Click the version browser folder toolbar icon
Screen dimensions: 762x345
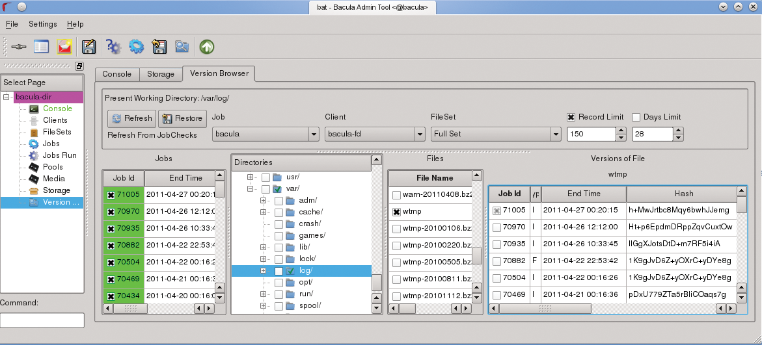[182, 47]
